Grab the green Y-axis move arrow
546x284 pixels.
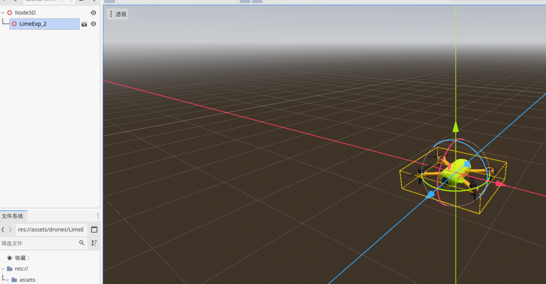pos(456,127)
